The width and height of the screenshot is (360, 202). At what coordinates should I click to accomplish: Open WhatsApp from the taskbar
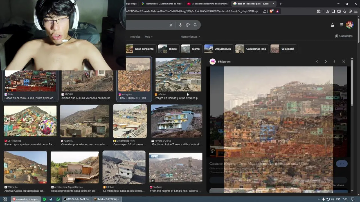coord(58,199)
